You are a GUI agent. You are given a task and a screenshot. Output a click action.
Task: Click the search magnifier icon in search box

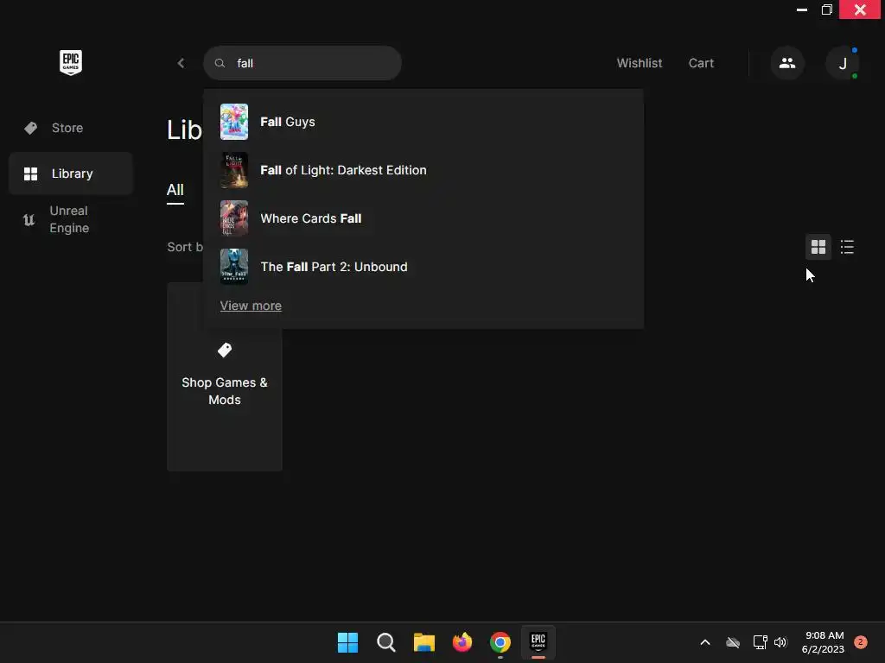pyautogui.click(x=220, y=63)
